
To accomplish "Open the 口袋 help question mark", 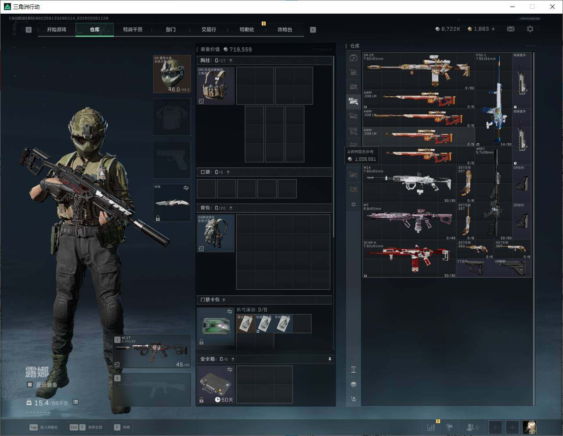I will tap(228, 172).
